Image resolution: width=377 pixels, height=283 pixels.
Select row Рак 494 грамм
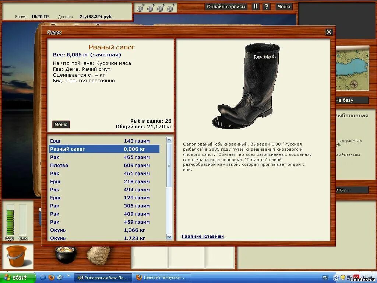pyautogui.click(x=104, y=190)
